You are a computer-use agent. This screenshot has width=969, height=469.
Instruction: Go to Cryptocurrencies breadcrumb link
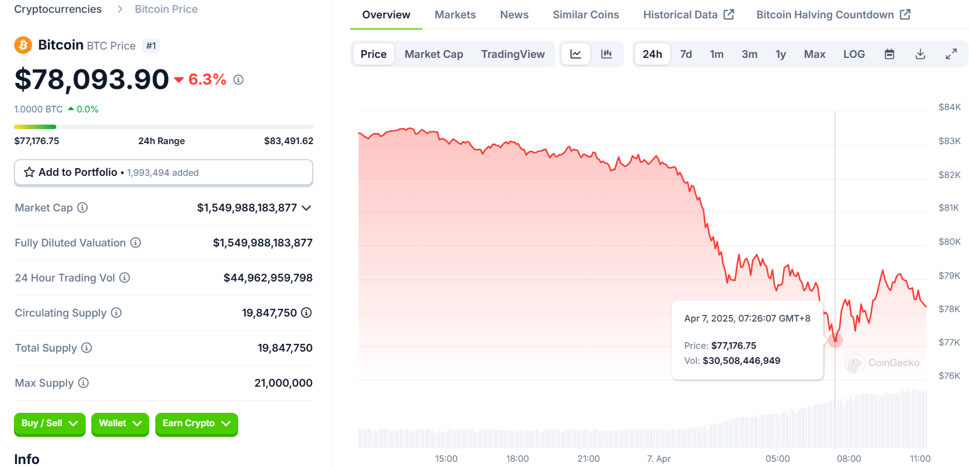tap(58, 9)
